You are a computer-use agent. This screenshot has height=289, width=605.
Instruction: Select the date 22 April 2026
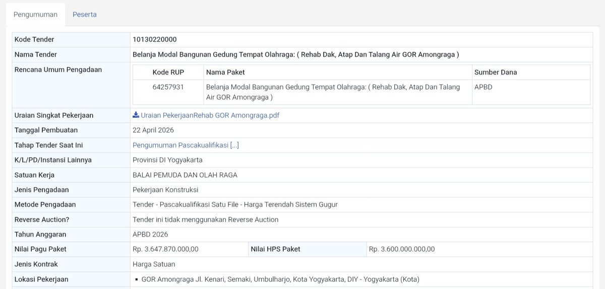[x=153, y=130]
